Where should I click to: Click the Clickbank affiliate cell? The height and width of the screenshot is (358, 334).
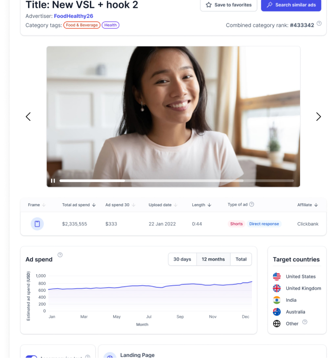pos(308,224)
